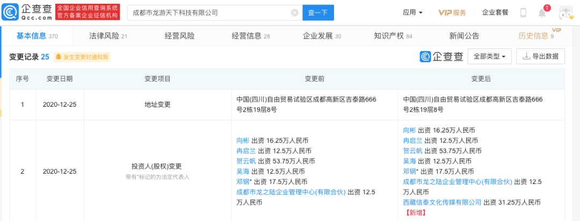Open the VIP服务 link
The image size is (580, 221).
click(452, 12)
